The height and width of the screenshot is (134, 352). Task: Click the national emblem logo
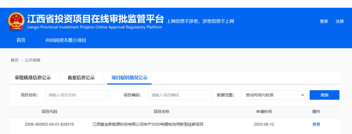coord(16,21)
